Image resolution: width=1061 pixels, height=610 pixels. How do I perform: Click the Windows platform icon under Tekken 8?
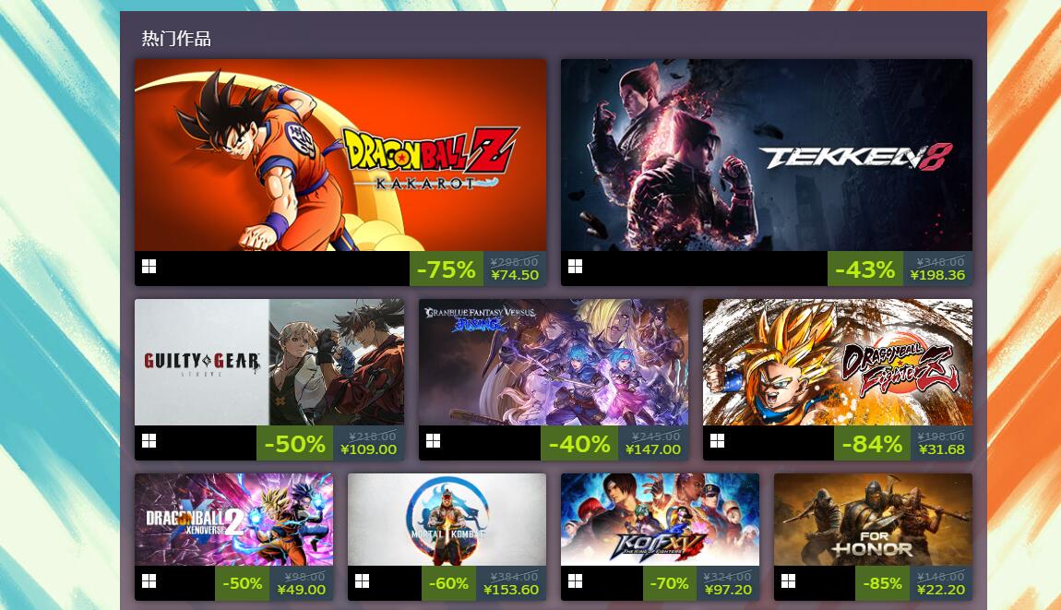pos(575,267)
